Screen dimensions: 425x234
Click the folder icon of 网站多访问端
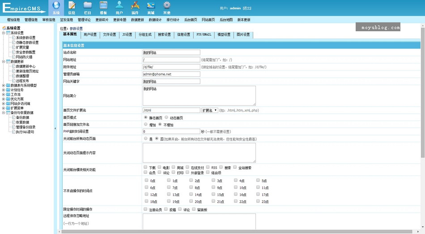coord(8,103)
